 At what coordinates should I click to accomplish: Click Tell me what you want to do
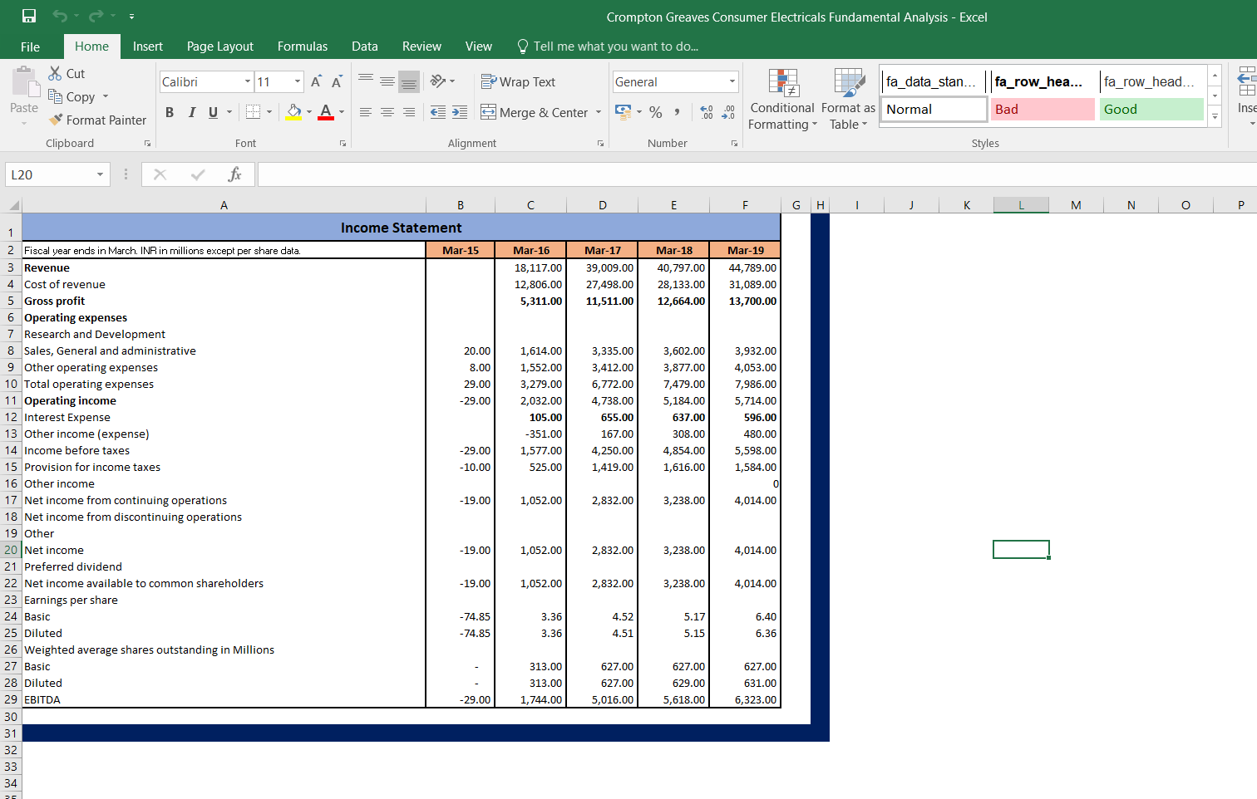608,47
